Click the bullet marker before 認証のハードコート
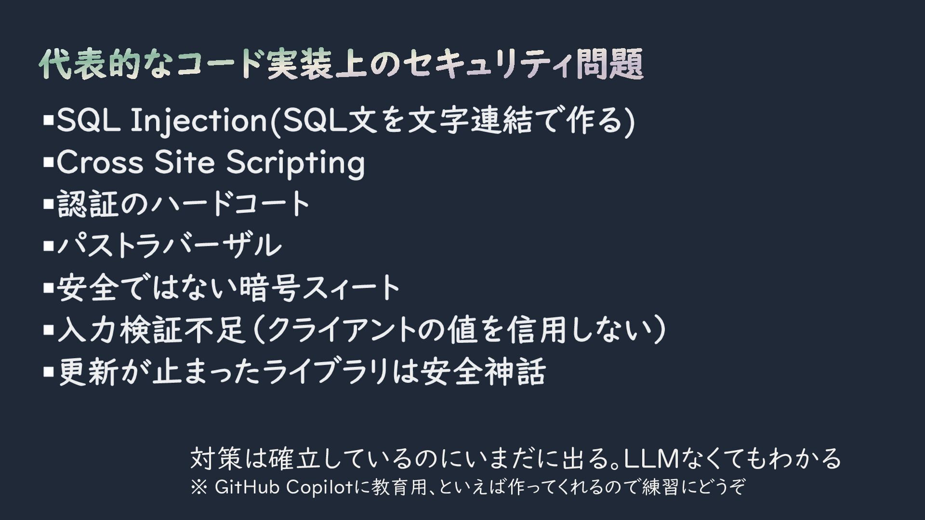Screen dimensions: 925x520 pos(48,204)
